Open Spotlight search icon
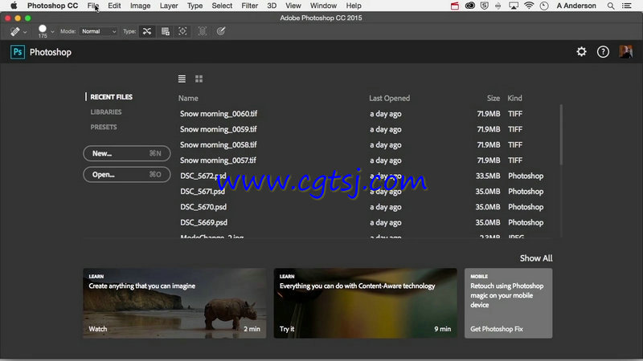 click(611, 6)
